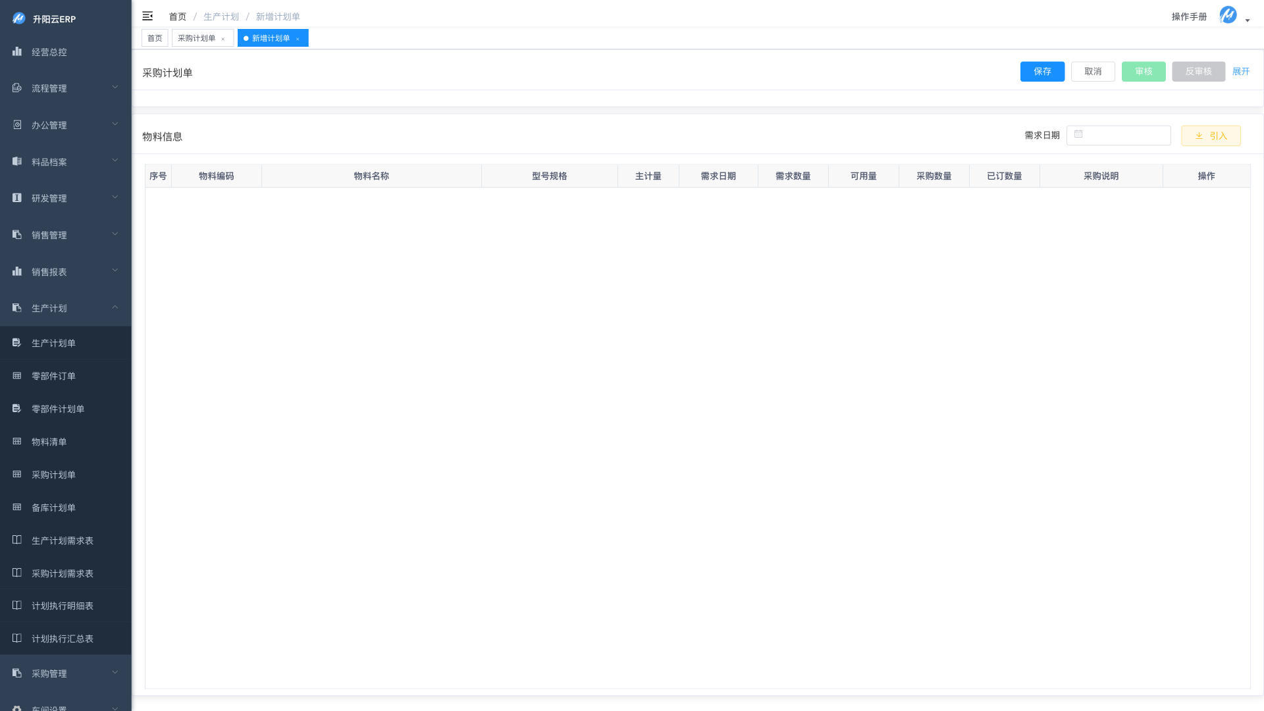Image resolution: width=1264 pixels, height=711 pixels.
Task: Collapse sidebar with hamburger menu icon
Action: (147, 16)
